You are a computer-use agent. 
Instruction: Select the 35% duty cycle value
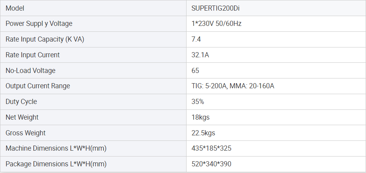198,102
